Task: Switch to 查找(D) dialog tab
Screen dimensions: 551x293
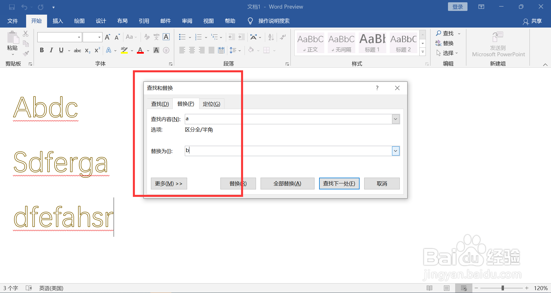Action: [160, 104]
